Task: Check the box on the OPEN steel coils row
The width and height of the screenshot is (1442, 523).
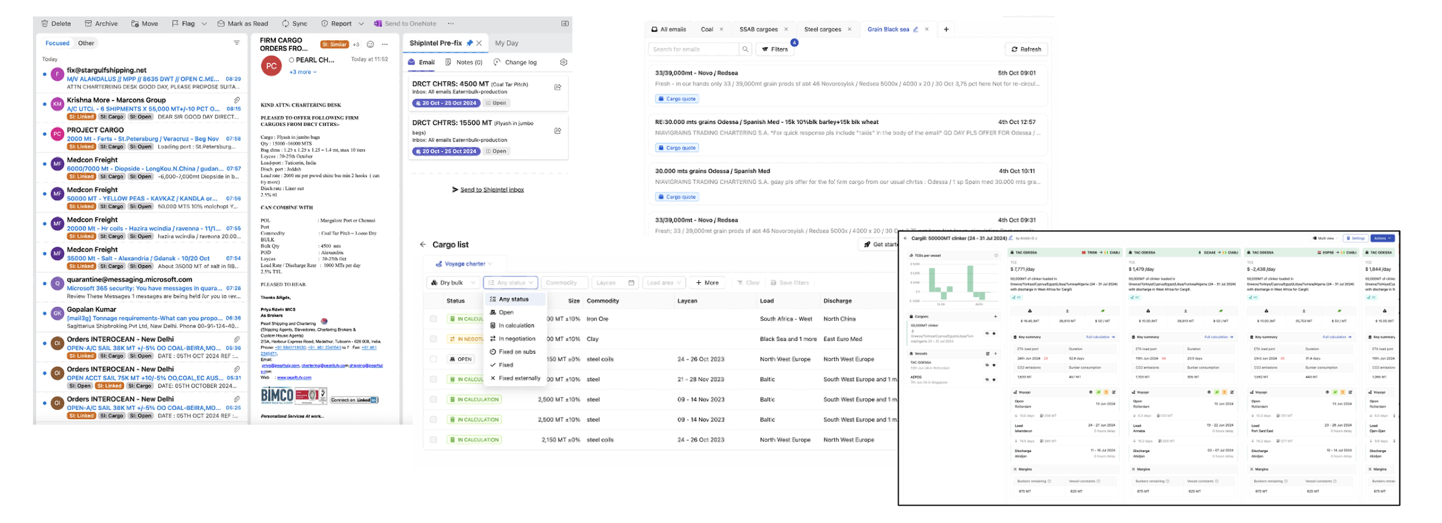Action: pyautogui.click(x=434, y=359)
